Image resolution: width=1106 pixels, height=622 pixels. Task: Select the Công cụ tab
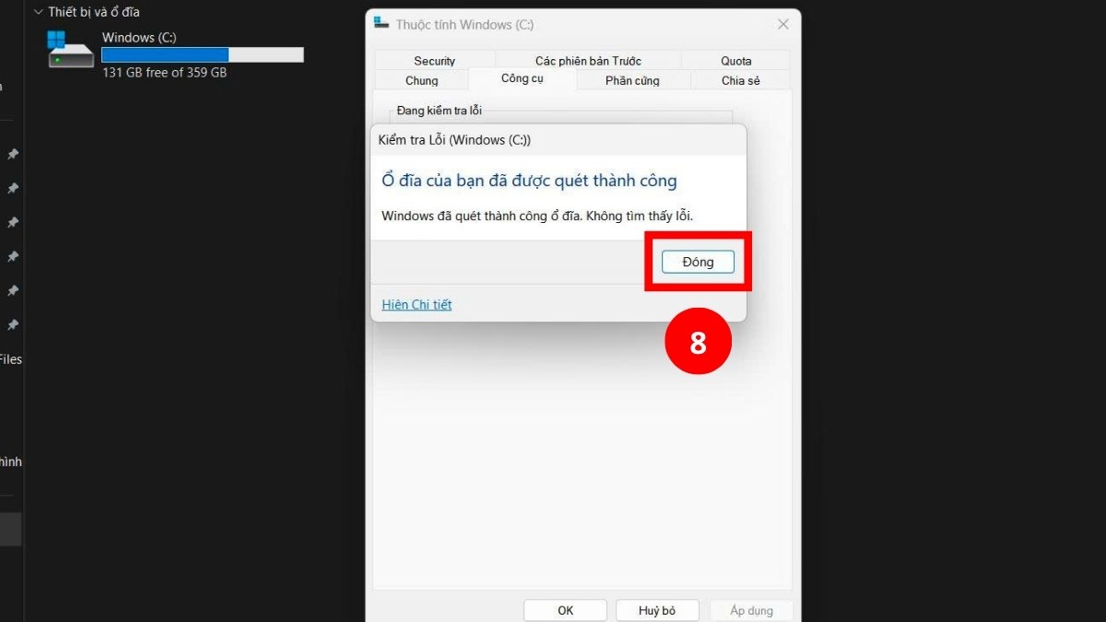click(523, 79)
